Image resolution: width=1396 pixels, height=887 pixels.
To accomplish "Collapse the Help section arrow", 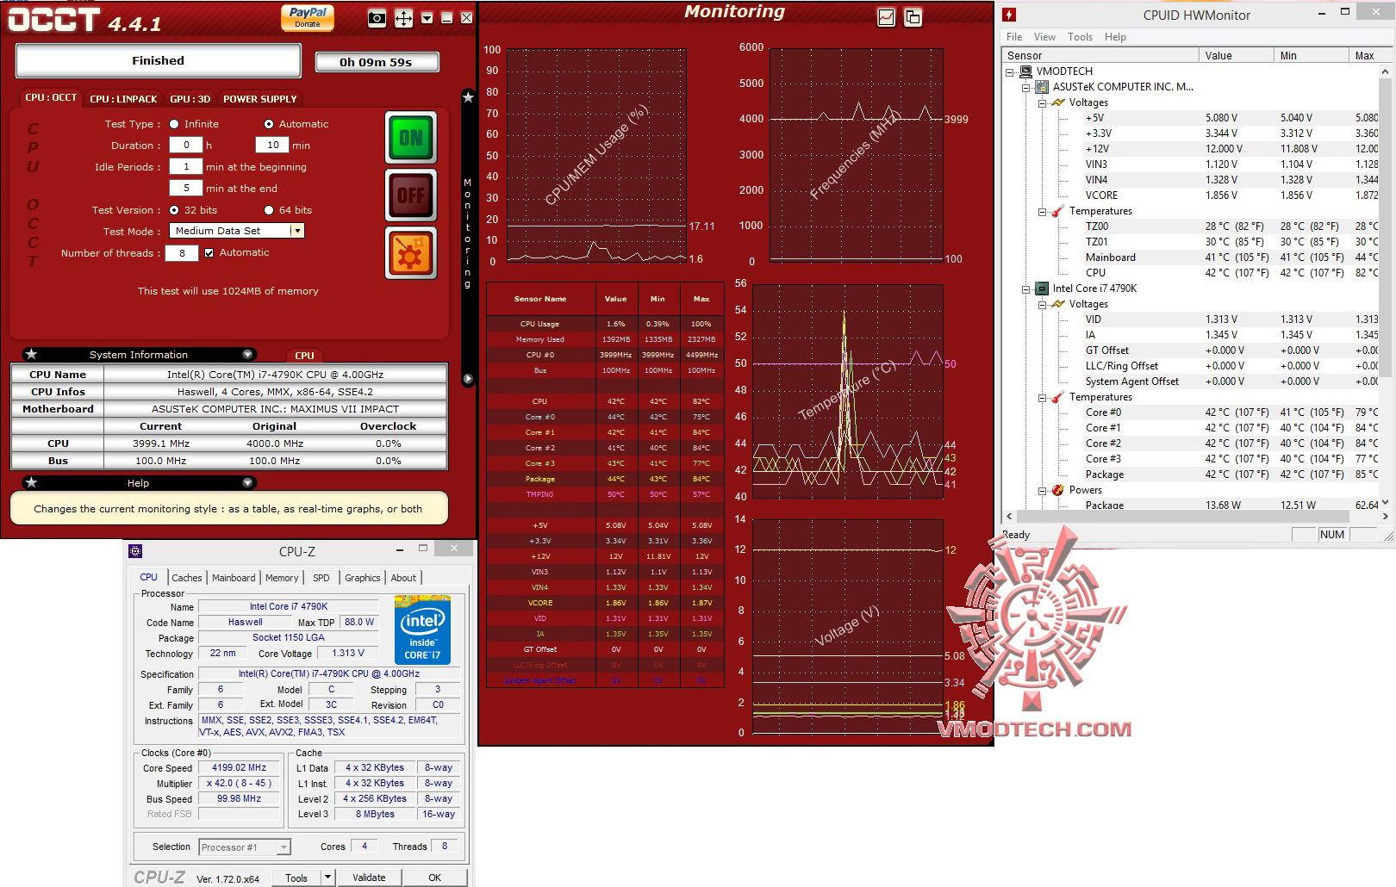I will tap(247, 482).
